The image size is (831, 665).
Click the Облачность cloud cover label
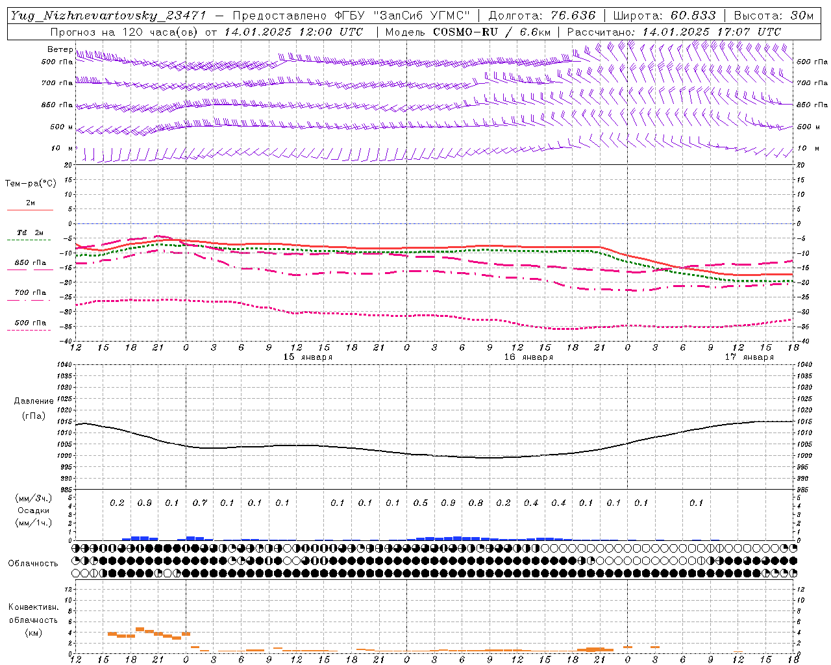(x=33, y=564)
